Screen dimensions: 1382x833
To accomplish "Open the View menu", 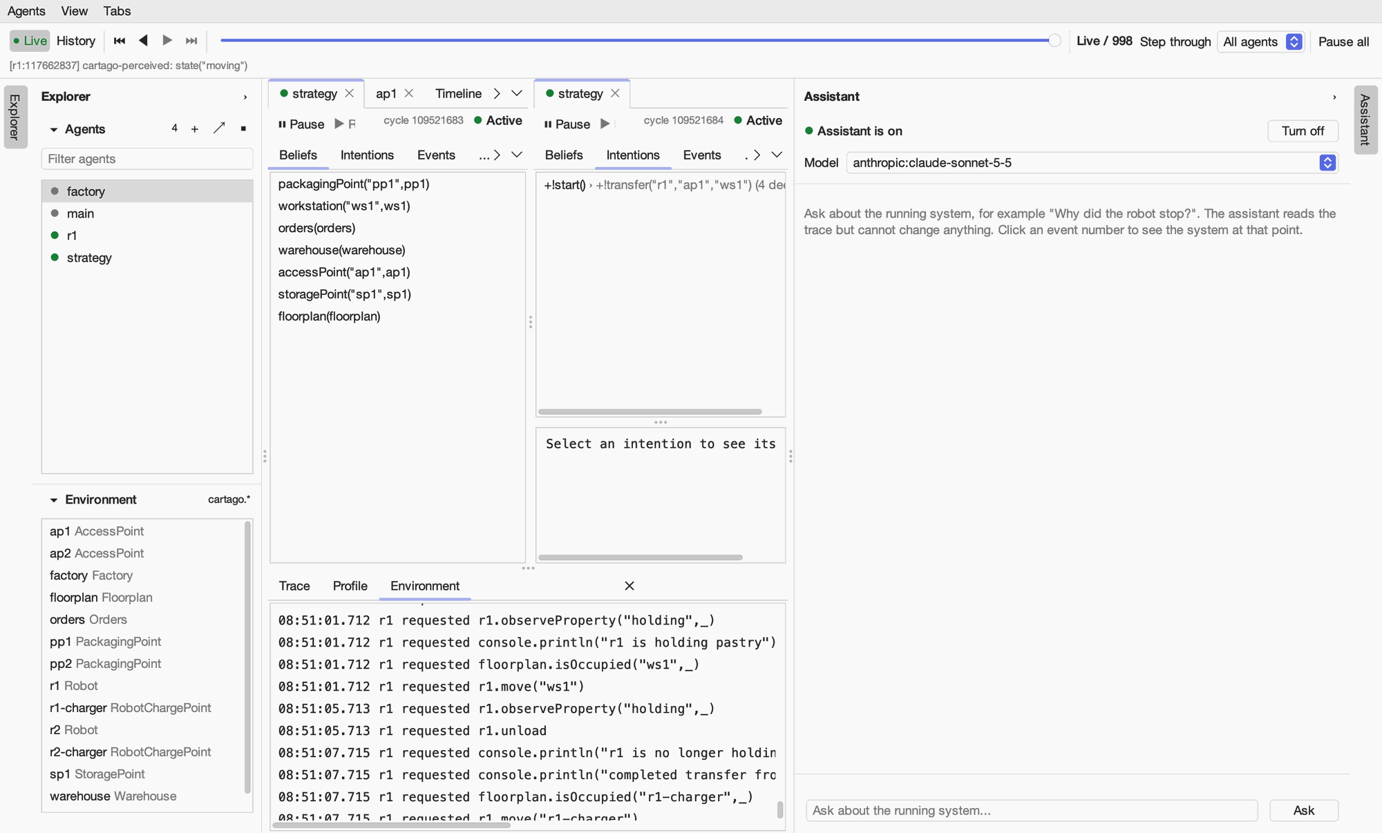I will (x=74, y=11).
